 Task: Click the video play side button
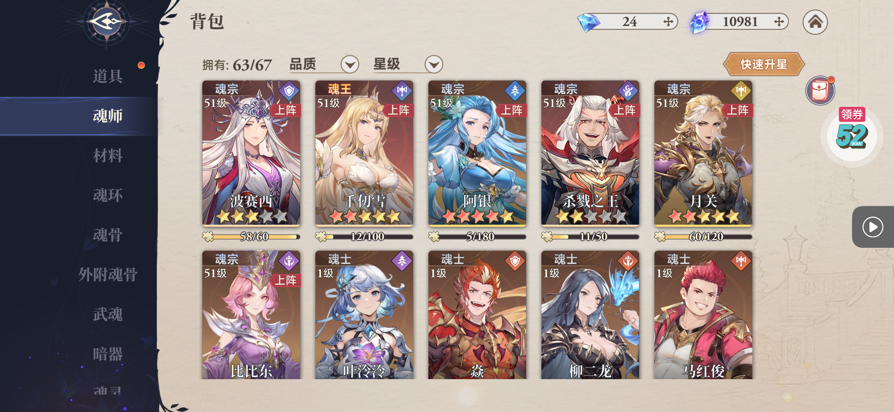pos(873,227)
